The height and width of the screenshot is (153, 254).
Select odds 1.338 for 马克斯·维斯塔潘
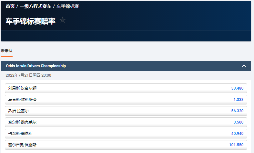tap(239, 100)
